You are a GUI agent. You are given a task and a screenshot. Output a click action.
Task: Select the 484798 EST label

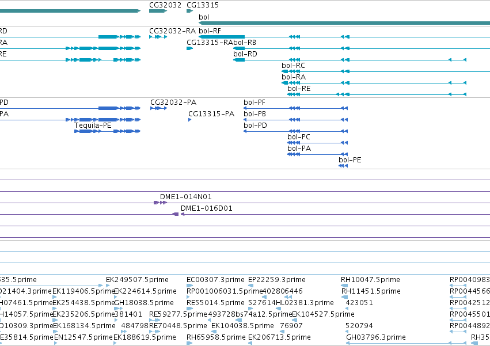click(135, 326)
